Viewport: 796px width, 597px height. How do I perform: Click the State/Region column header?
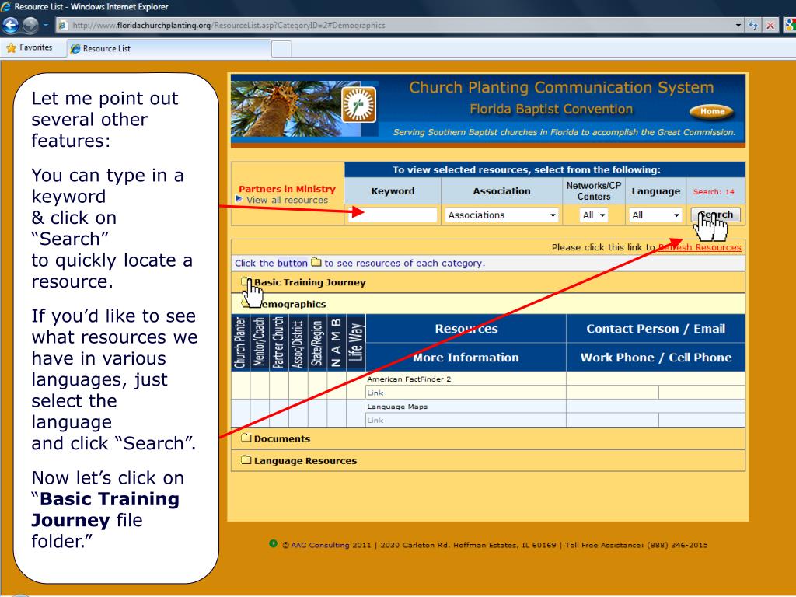(317, 342)
